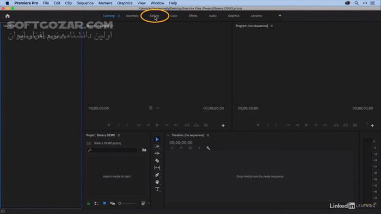
Task: Select the Track Select Forward tool
Action: [157, 147]
